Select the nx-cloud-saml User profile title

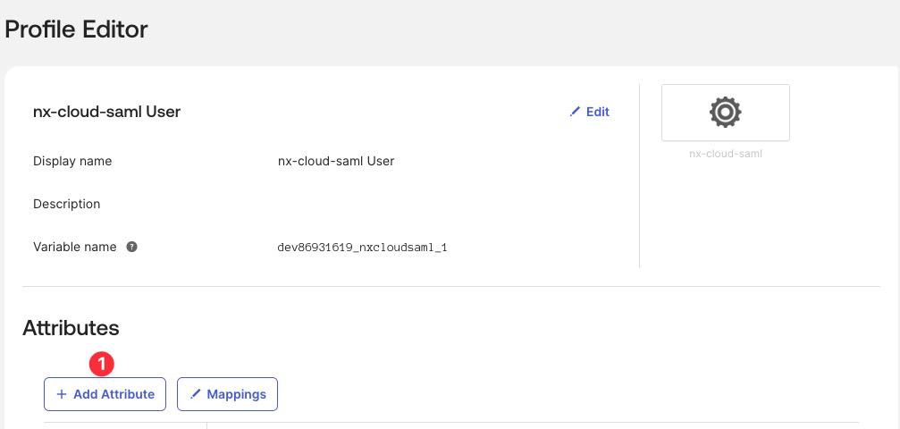pos(106,112)
